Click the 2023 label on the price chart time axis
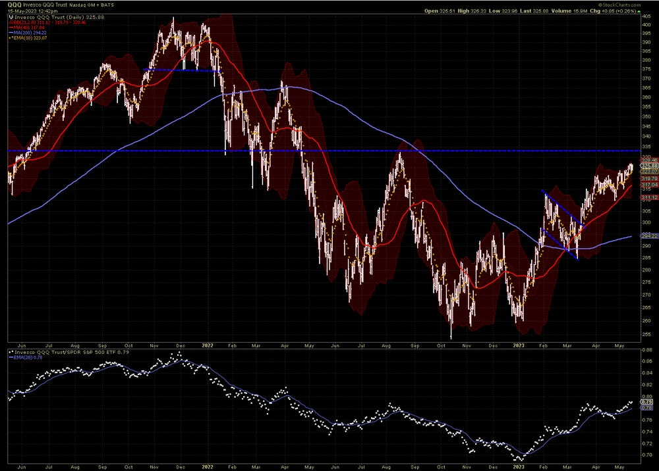 [x=519, y=345]
